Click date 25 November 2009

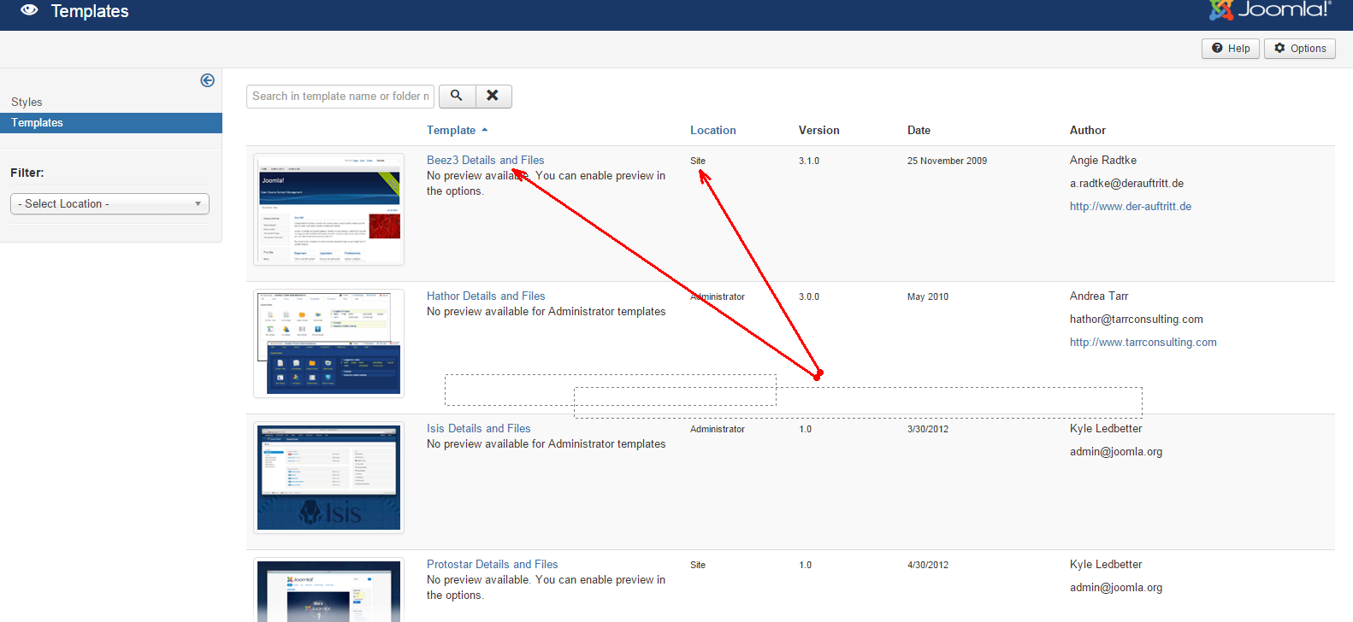point(947,161)
